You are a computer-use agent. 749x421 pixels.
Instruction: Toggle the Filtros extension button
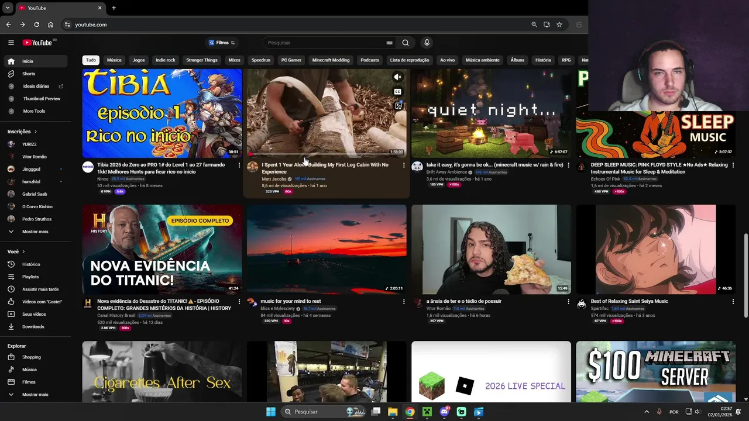pyautogui.click(x=221, y=43)
